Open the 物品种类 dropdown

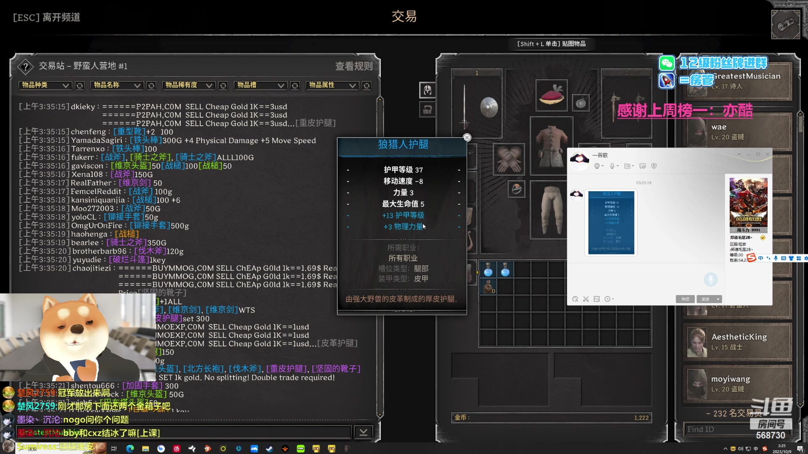pyautogui.click(x=45, y=85)
